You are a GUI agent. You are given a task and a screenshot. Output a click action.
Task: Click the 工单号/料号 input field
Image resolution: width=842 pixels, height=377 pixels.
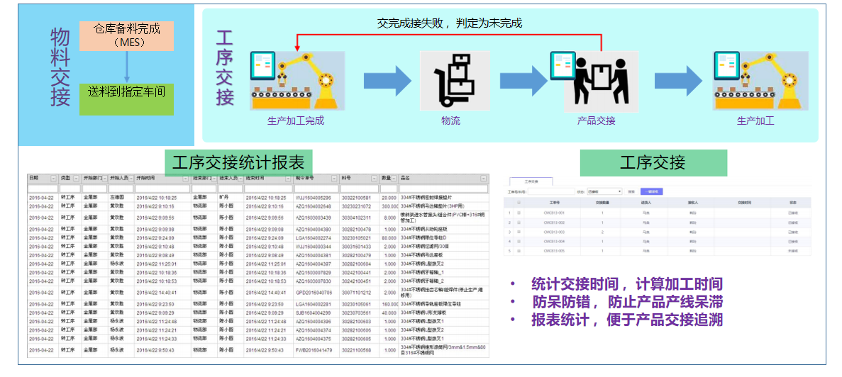(550, 191)
